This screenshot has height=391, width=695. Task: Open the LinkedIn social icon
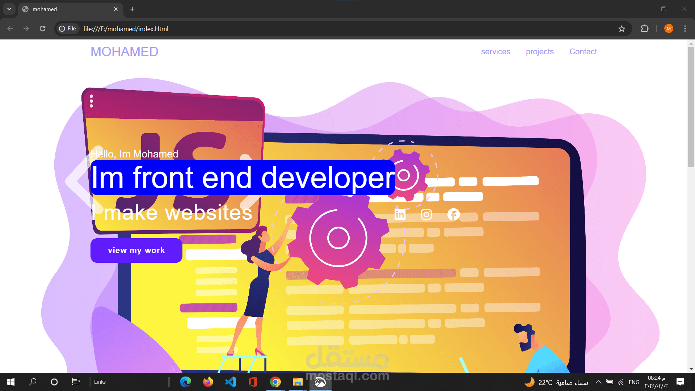coord(400,214)
